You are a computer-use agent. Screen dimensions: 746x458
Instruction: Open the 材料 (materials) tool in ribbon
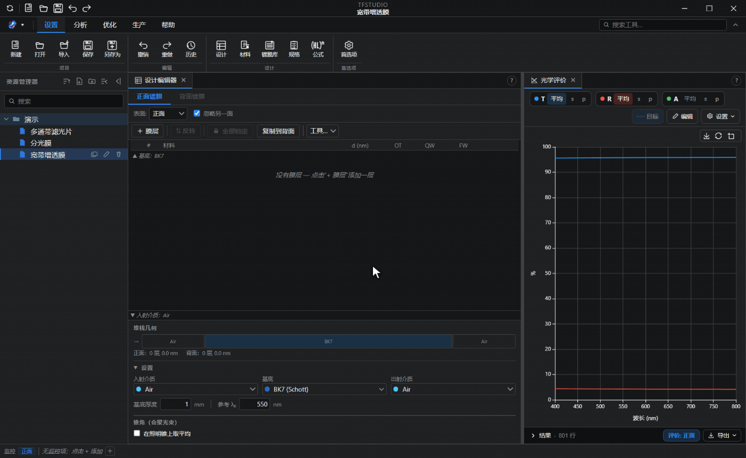pos(245,49)
